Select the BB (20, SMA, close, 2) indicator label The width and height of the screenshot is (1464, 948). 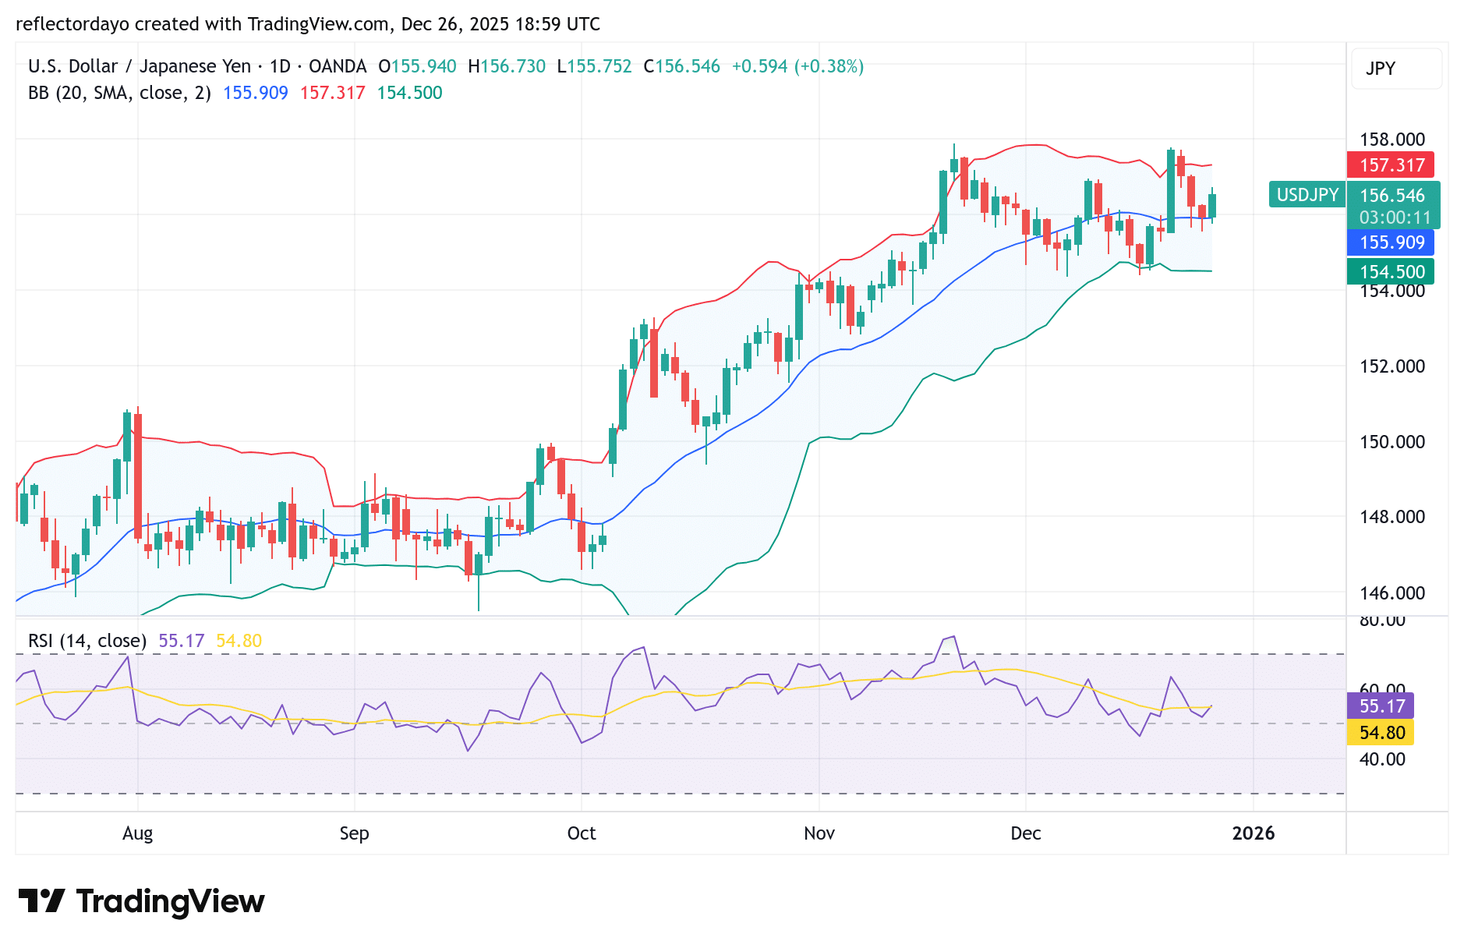(x=117, y=92)
